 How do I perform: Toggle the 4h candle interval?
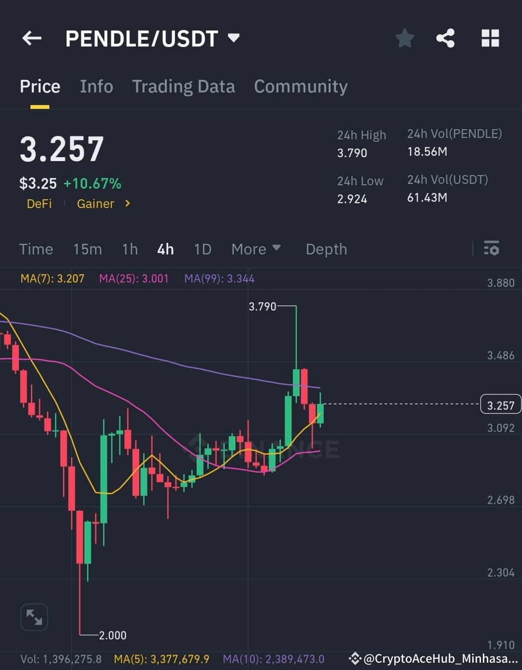point(165,249)
